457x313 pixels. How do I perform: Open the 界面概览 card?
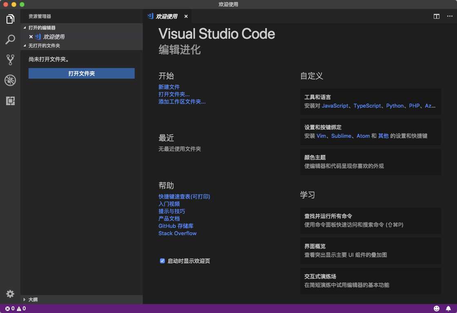[x=370, y=251]
